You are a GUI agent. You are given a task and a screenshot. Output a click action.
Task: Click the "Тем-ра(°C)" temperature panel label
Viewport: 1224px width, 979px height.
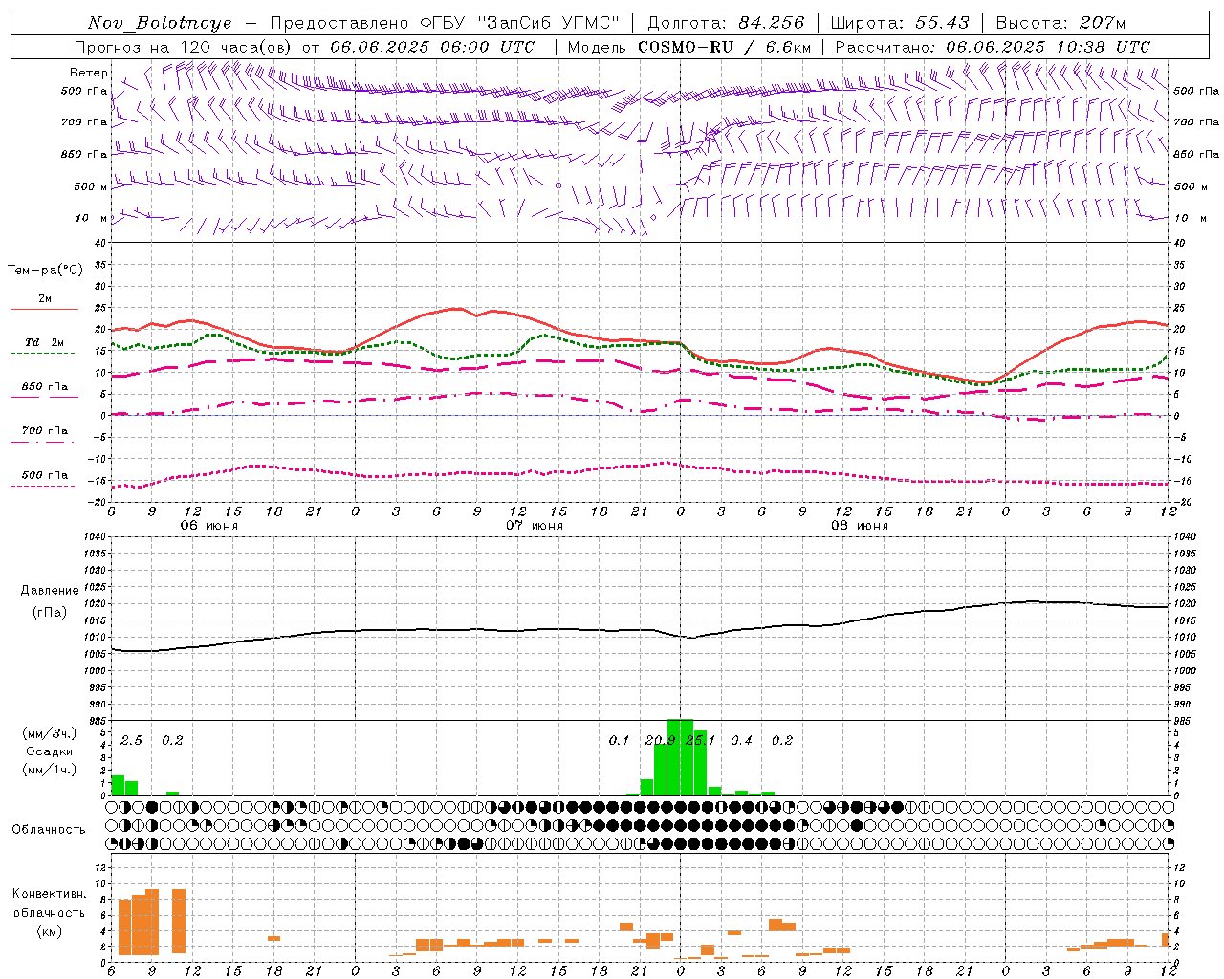point(45,271)
